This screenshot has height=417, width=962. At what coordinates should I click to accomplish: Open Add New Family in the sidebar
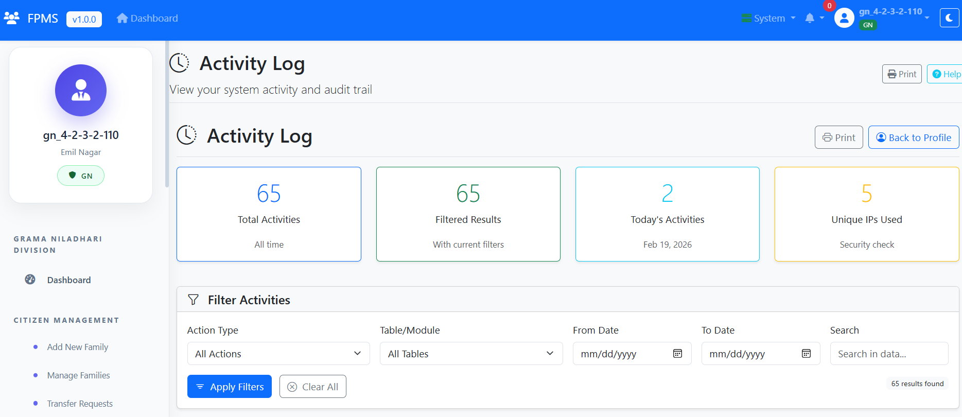(77, 347)
